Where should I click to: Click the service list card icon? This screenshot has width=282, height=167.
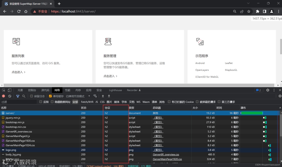16,41
